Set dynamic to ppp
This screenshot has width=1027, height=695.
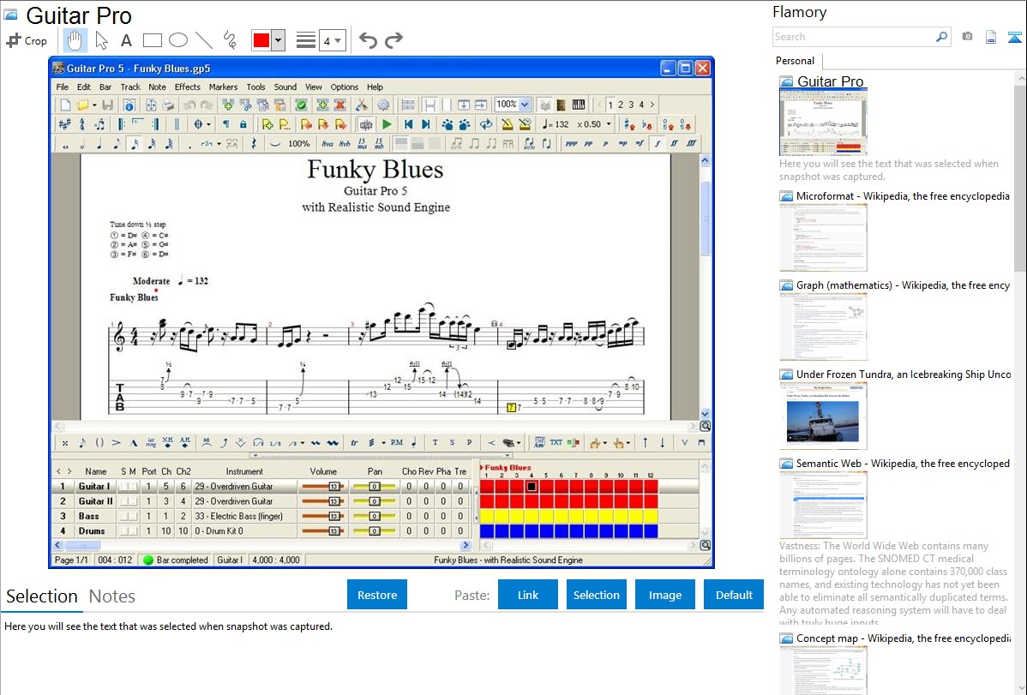pyautogui.click(x=571, y=144)
